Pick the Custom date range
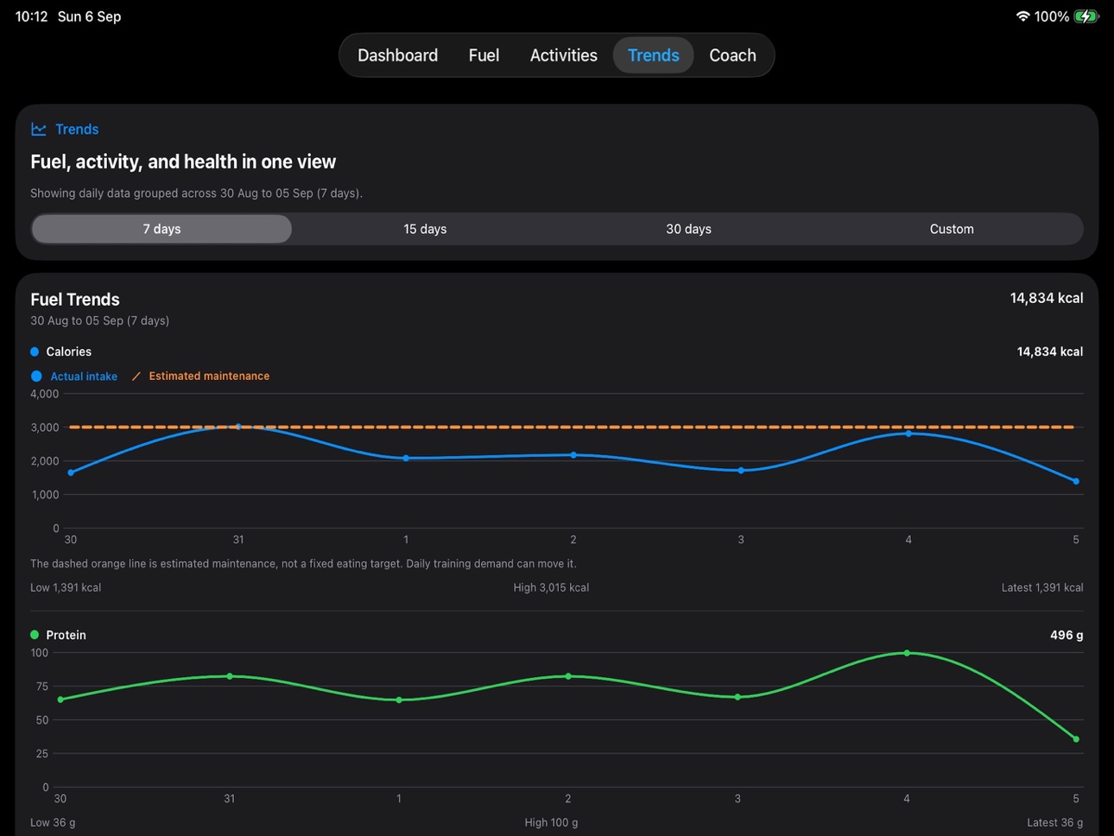 coord(952,229)
